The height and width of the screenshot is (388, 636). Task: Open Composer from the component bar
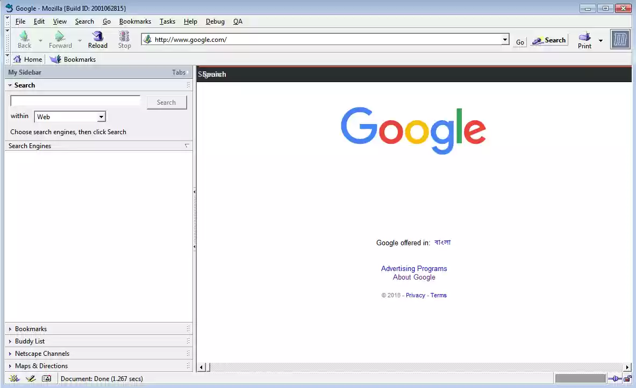(31, 378)
